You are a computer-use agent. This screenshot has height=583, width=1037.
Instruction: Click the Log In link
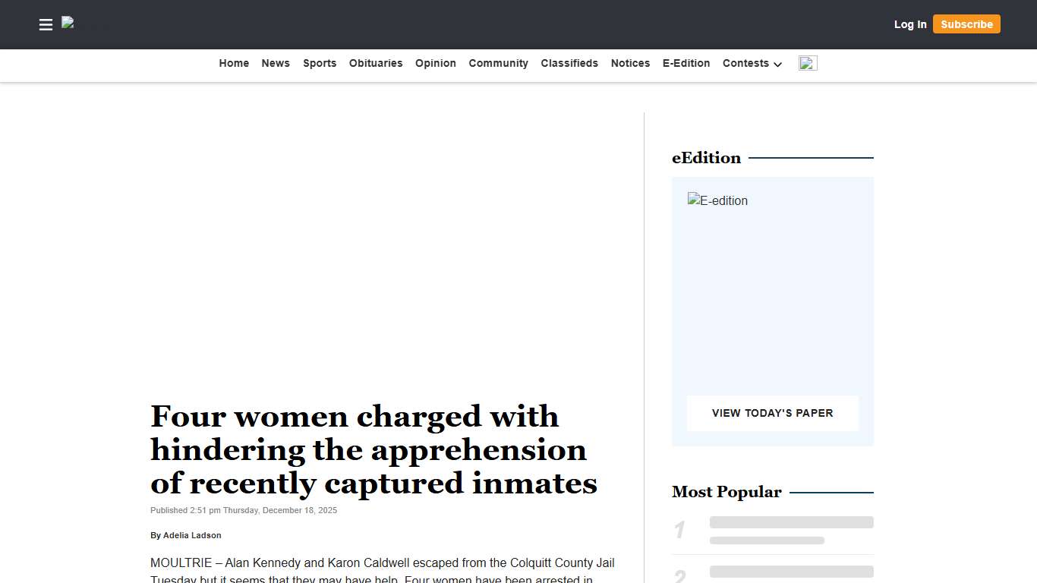tap(909, 24)
